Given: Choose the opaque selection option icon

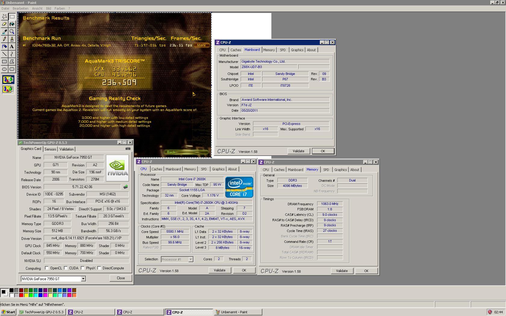Looking at the screenshot, I should (x=8, y=80).
